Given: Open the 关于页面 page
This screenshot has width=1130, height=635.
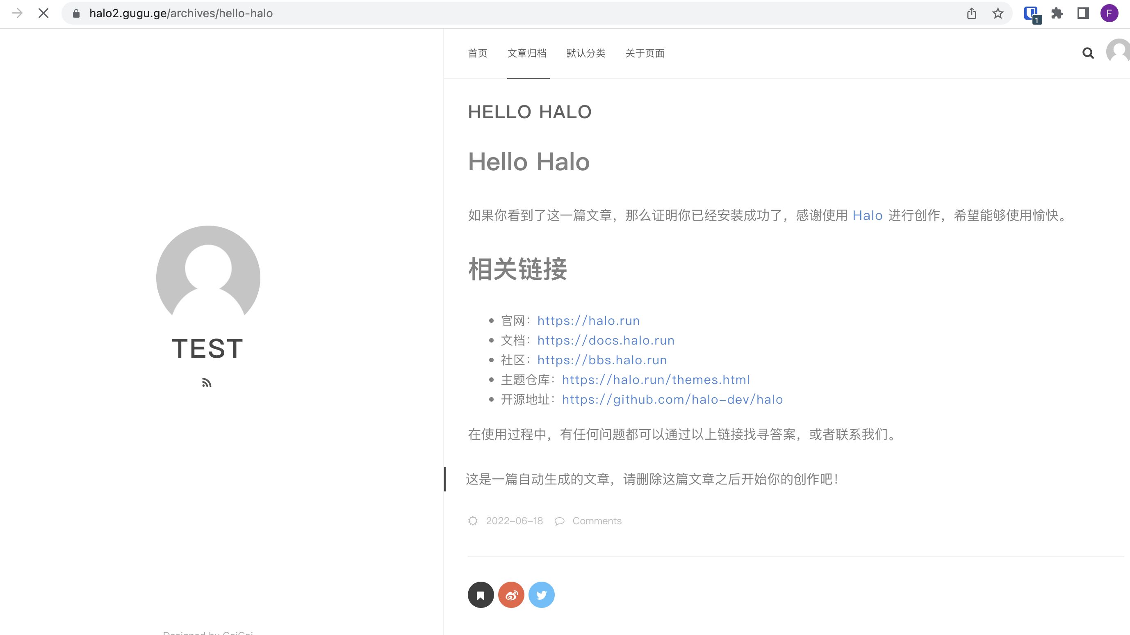Looking at the screenshot, I should click(645, 53).
